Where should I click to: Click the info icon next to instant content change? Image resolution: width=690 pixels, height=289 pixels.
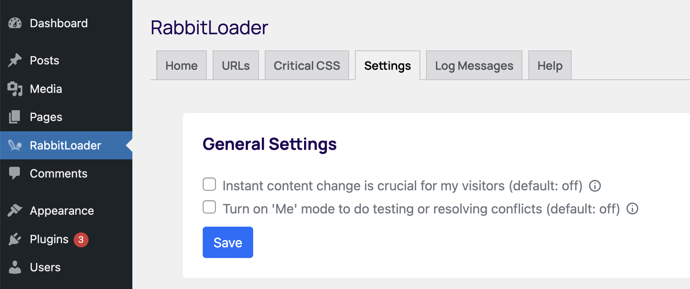tap(595, 186)
